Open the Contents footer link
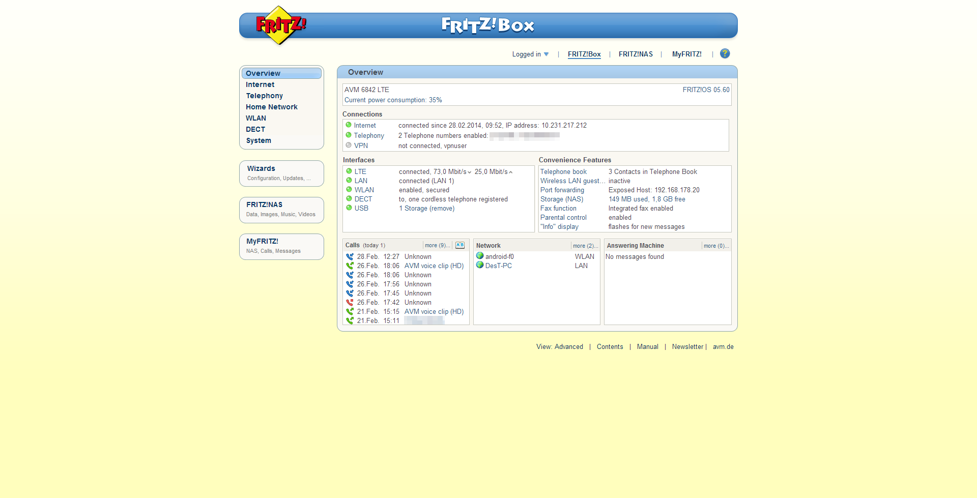Viewport: 977px width, 498px height. pos(610,347)
